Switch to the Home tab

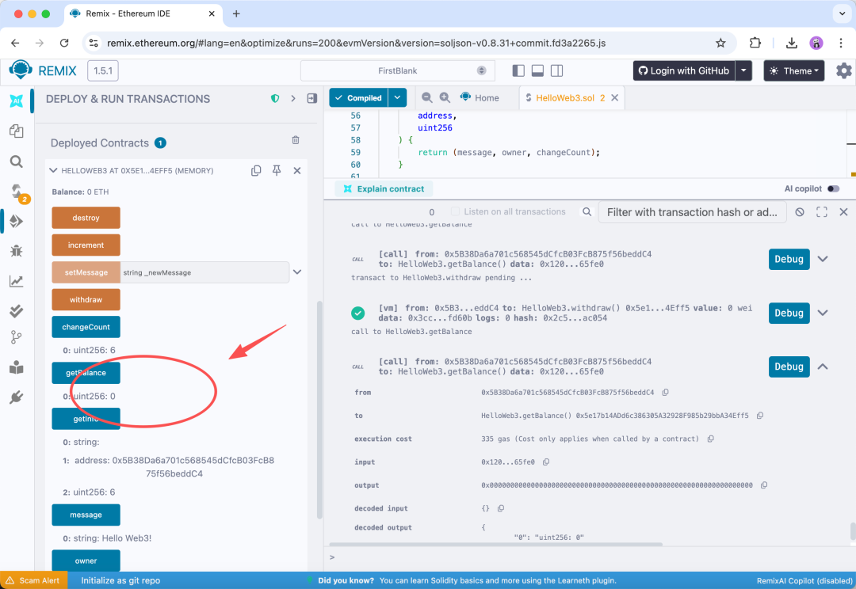click(480, 97)
